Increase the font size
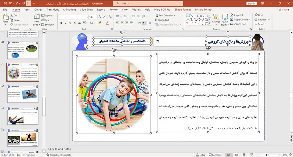 coord(100,17)
